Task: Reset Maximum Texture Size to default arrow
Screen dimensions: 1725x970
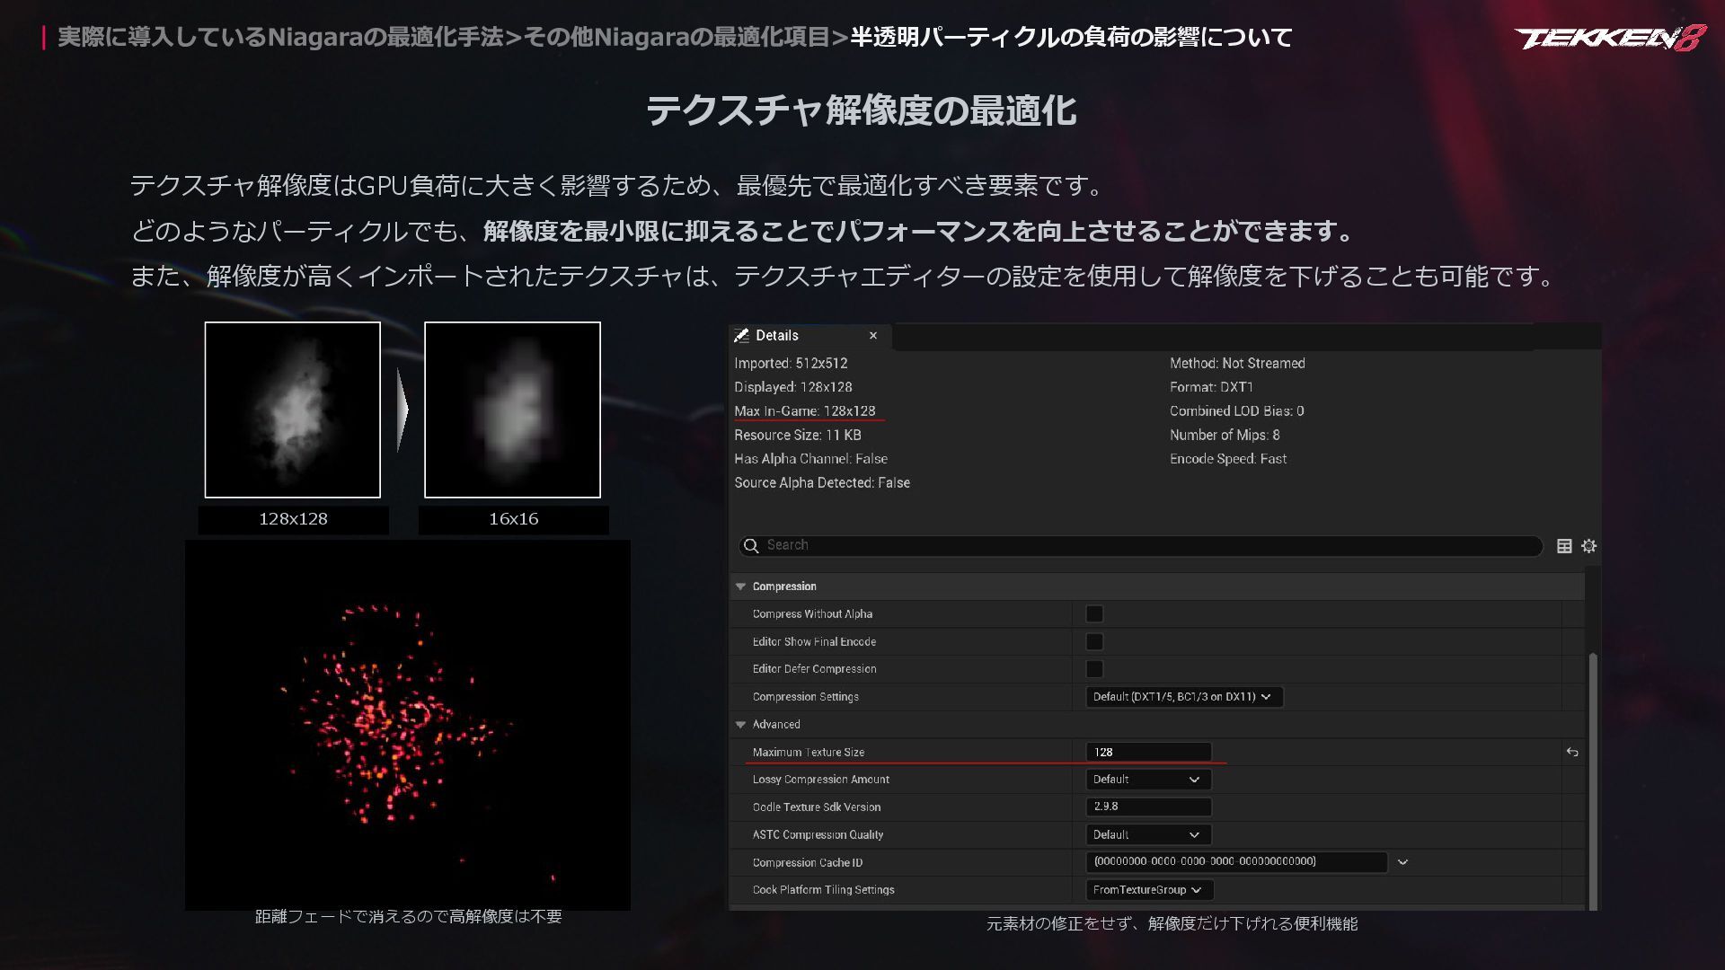Action: (x=1572, y=753)
